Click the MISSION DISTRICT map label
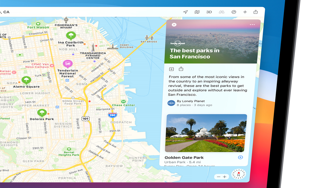Viewport: 321px width, 188px height. tap(63, 125)
